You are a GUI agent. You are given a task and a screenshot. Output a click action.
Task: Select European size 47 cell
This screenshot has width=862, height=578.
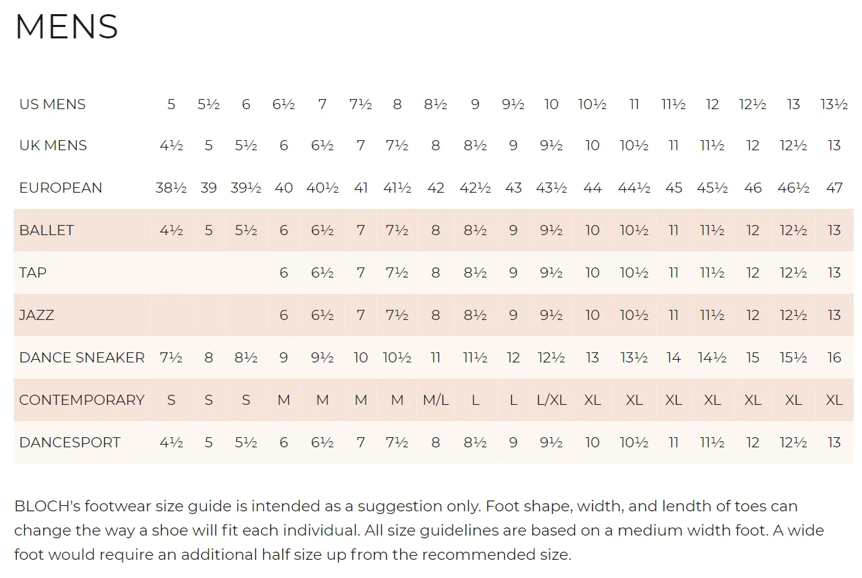(x=834, y=188)
